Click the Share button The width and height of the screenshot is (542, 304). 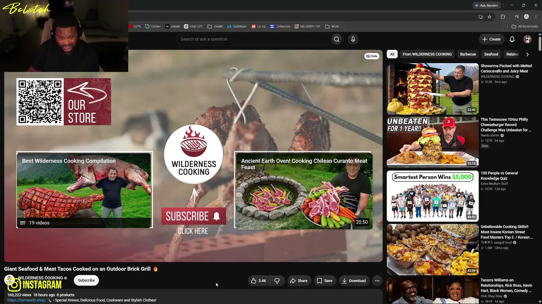tap(299, 281)
